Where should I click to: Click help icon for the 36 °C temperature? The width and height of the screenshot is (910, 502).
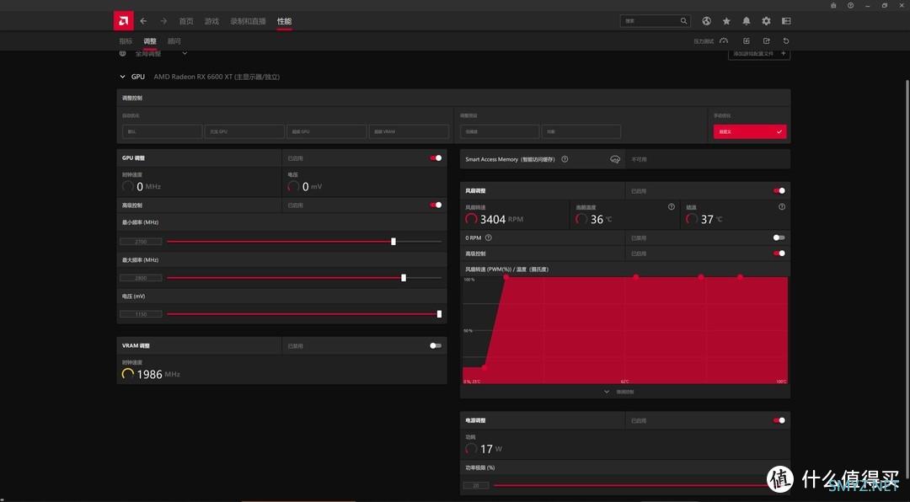(x=672, y=206)
